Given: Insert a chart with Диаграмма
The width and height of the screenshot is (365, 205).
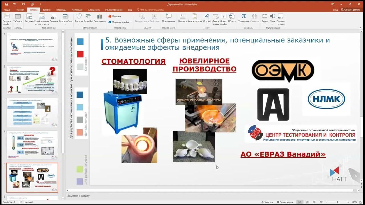Looking at the screenshot, I should [100, 18].
